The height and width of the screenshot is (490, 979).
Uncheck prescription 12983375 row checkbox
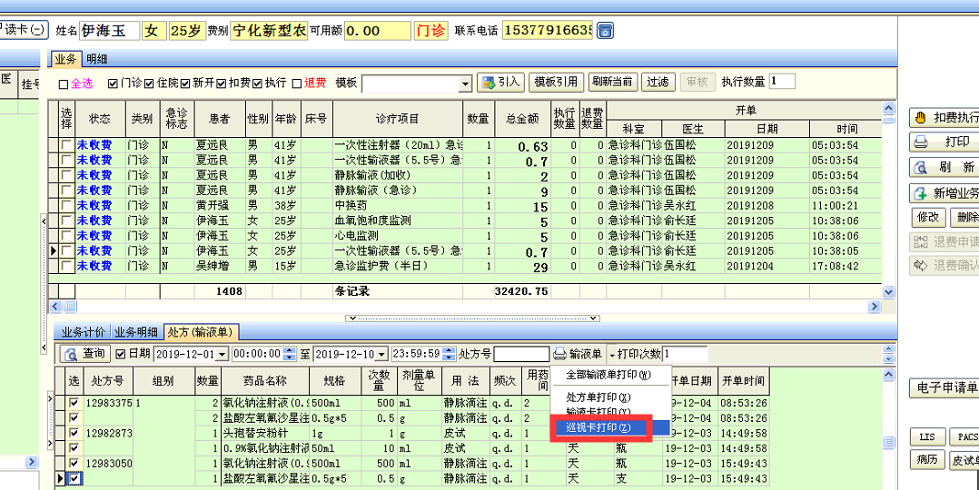click(74, 403)
